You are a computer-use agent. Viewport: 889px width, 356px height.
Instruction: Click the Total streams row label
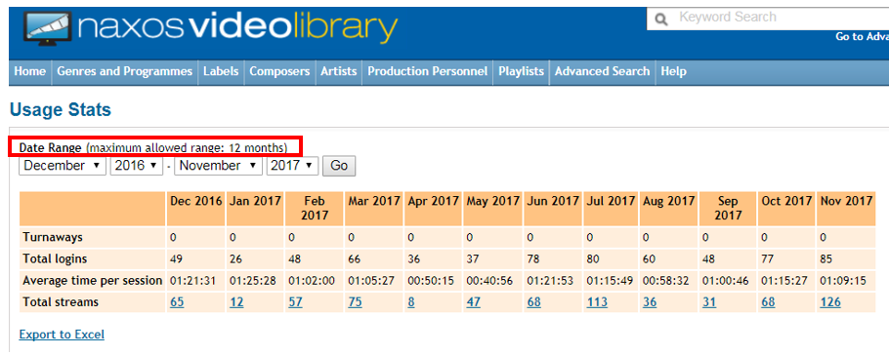[61, 302]
